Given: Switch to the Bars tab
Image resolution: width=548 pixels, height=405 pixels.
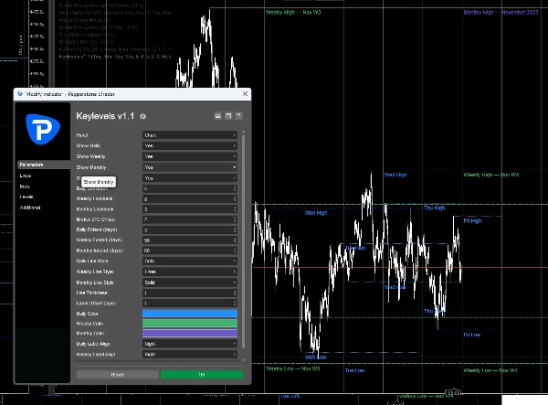Looking at the screenshot, I should [25, 187].
